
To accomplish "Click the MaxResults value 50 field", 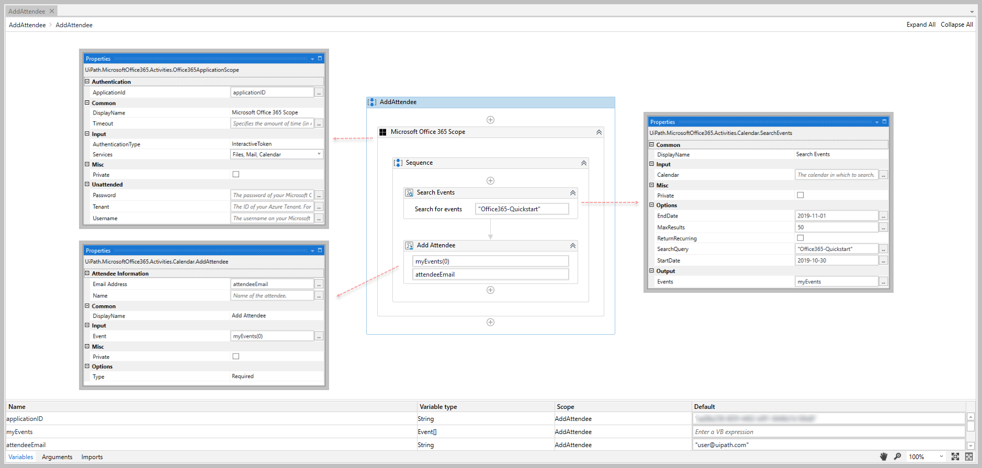I will (836, 227).
